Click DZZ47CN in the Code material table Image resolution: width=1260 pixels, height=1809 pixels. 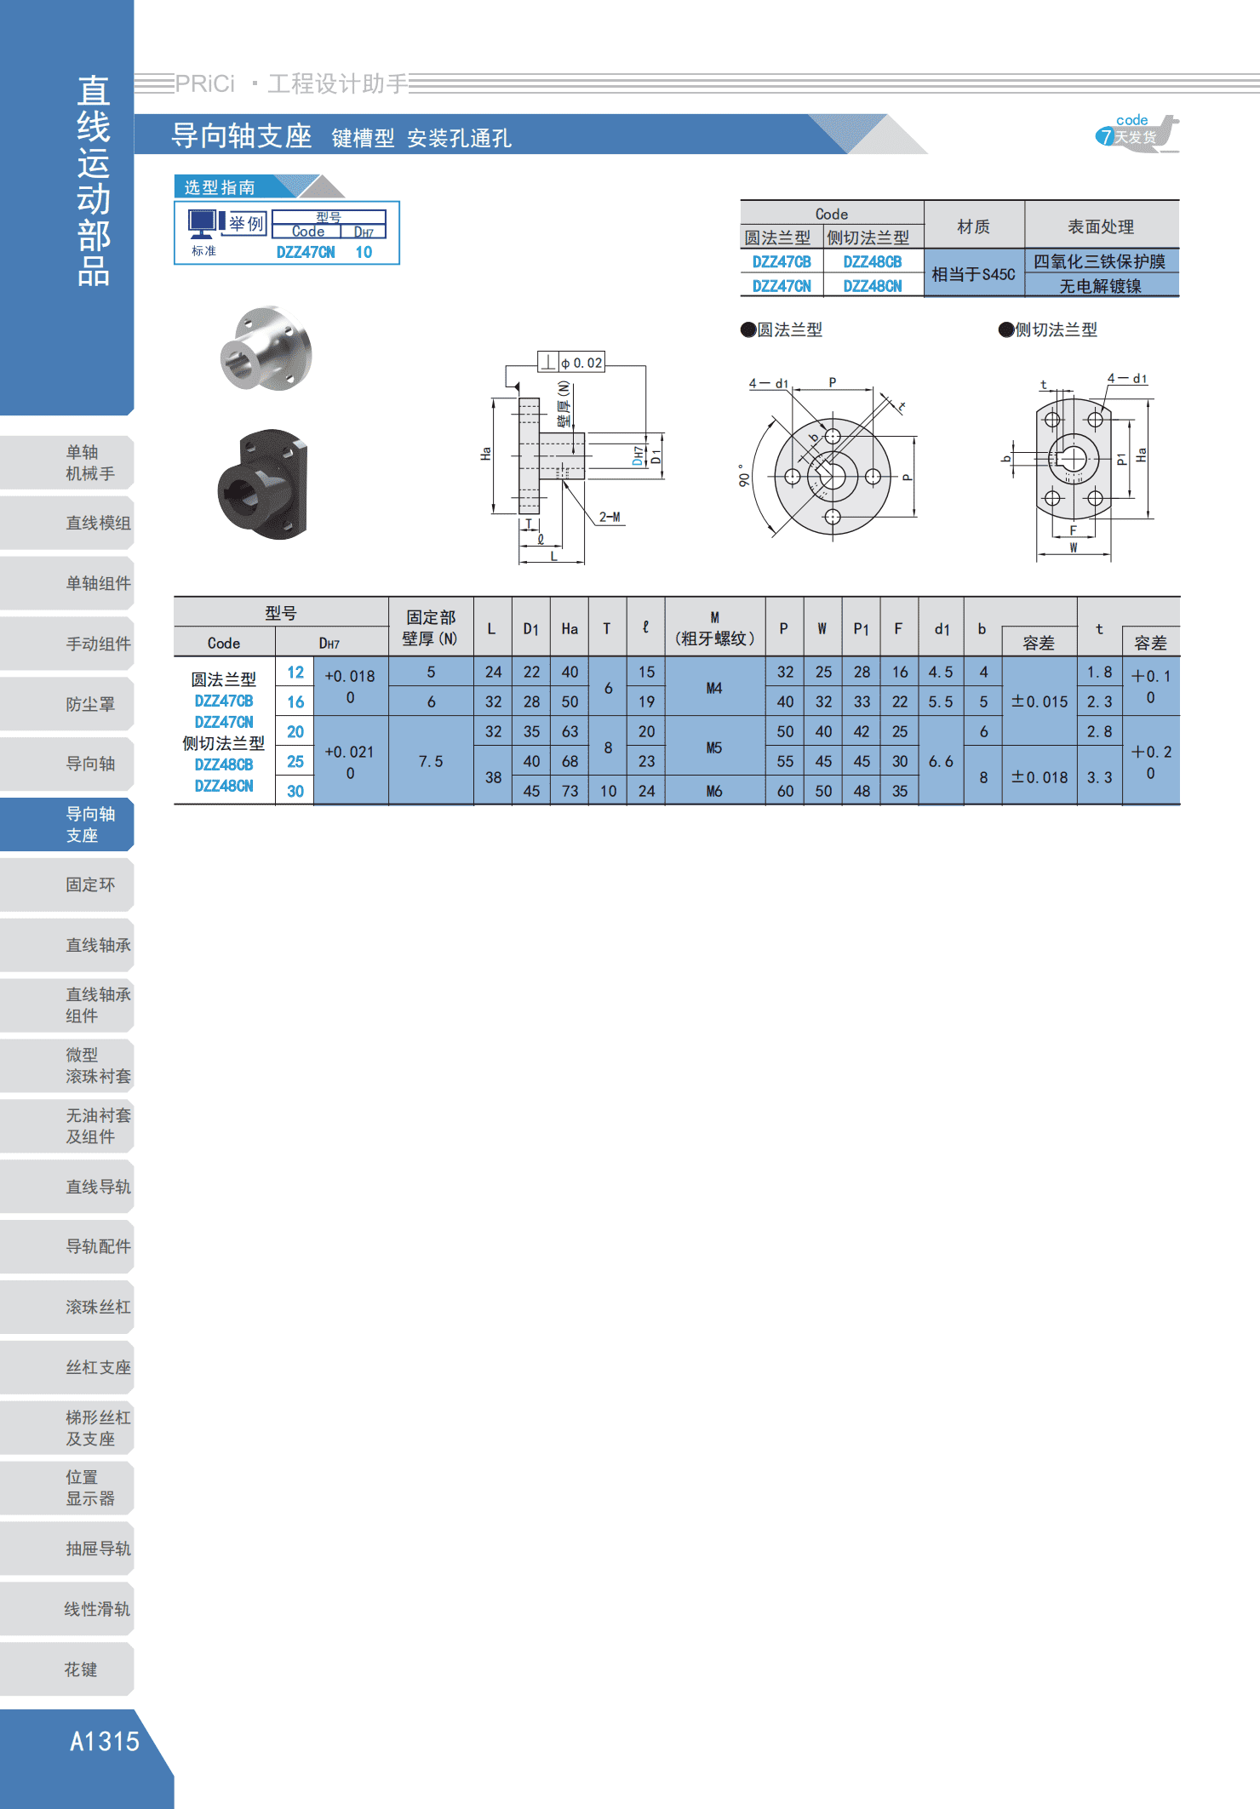click(x=782, y=286)
